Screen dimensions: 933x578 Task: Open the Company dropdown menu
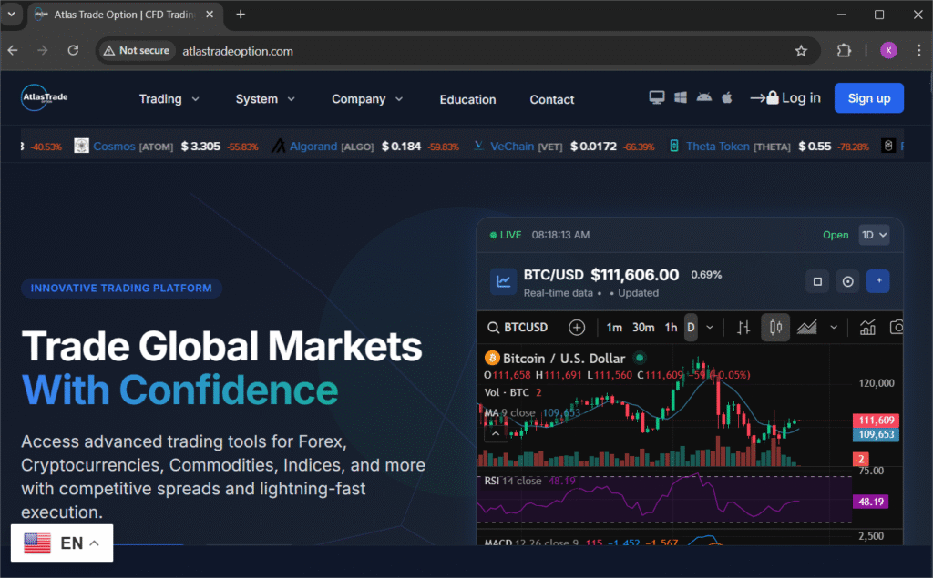click(x=366, y=98)
